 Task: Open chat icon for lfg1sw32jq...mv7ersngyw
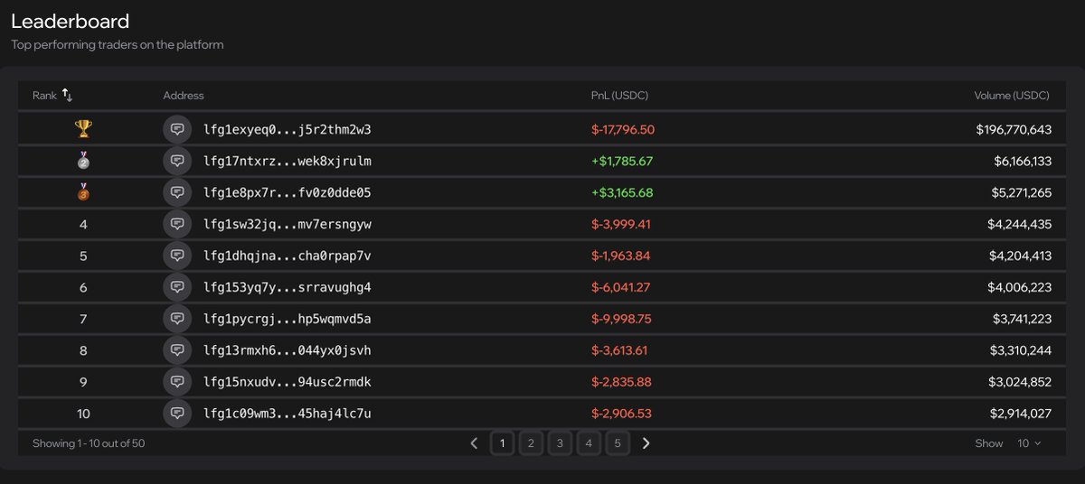(x=177, y=224)
